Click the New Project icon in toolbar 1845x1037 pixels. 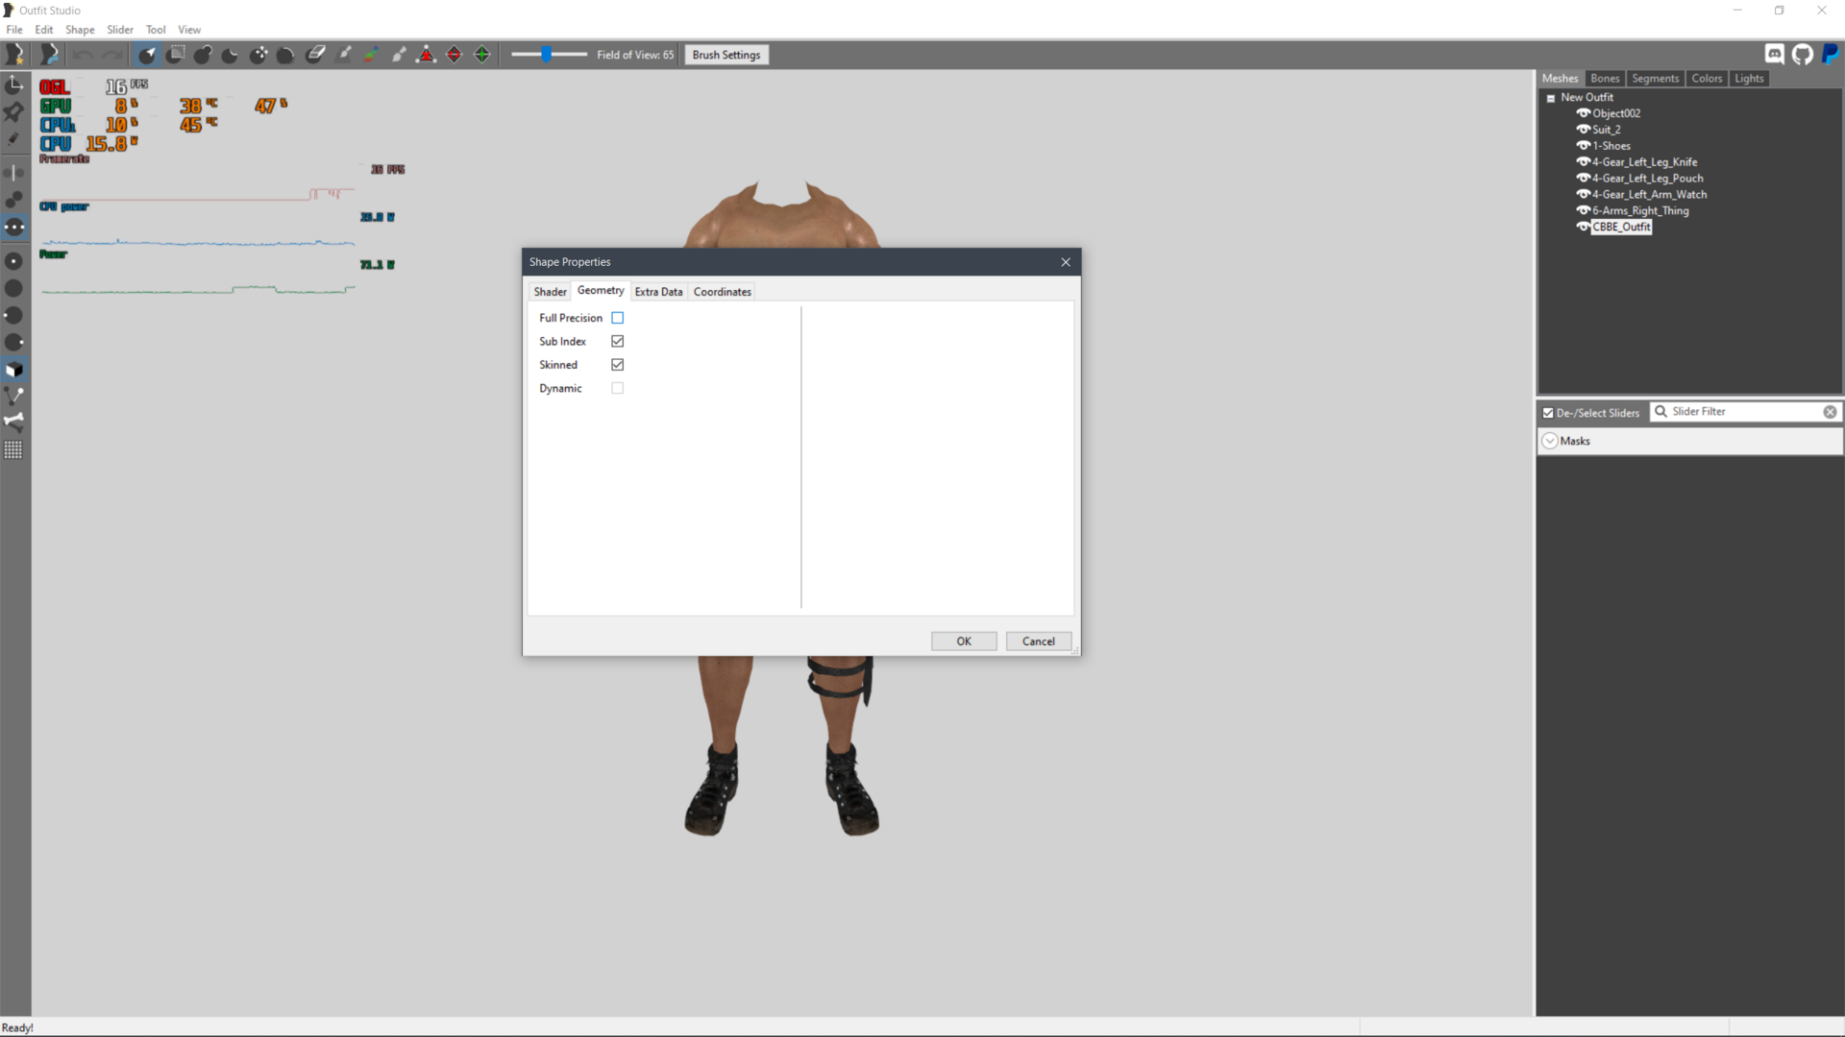(x=15, y=55)
